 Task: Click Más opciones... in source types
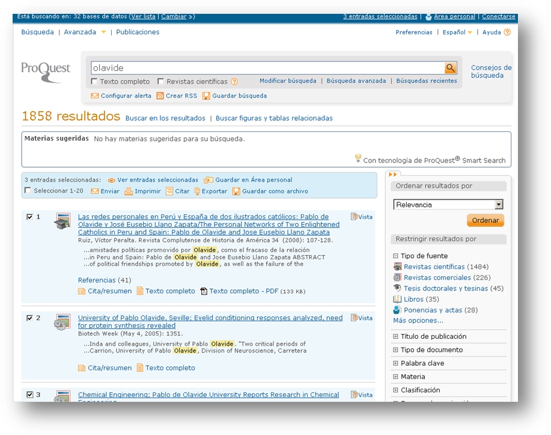point(418,321)
